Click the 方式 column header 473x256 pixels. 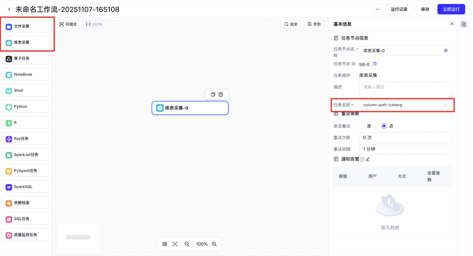[x=402, y=176]
